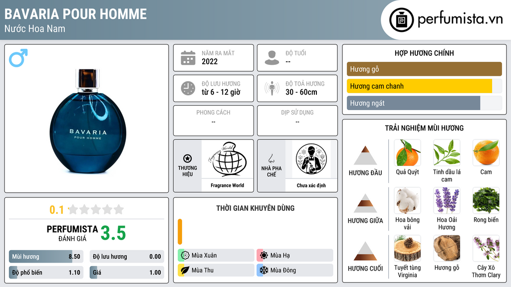Click the Hương ngát accord bar
This screenshot has height=287, width=511.
tap(424, 103)
